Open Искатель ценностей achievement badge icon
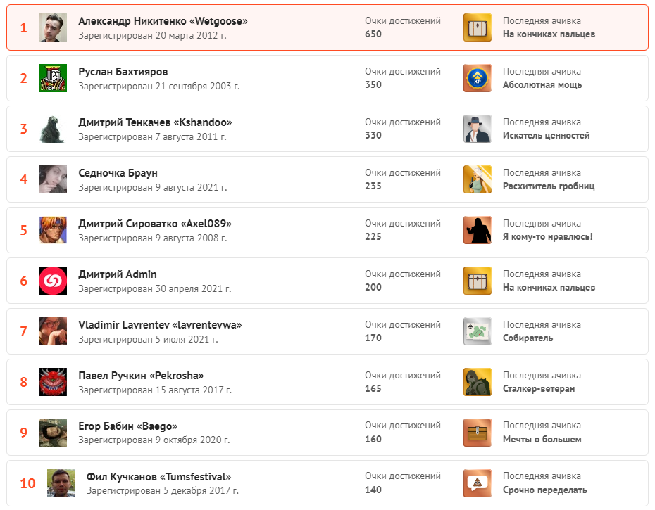655x510 pixels. pos(478,129)
